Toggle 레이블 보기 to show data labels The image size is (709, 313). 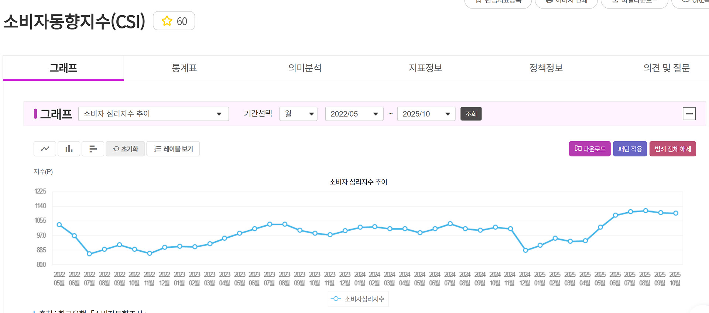tap(173, 149)
